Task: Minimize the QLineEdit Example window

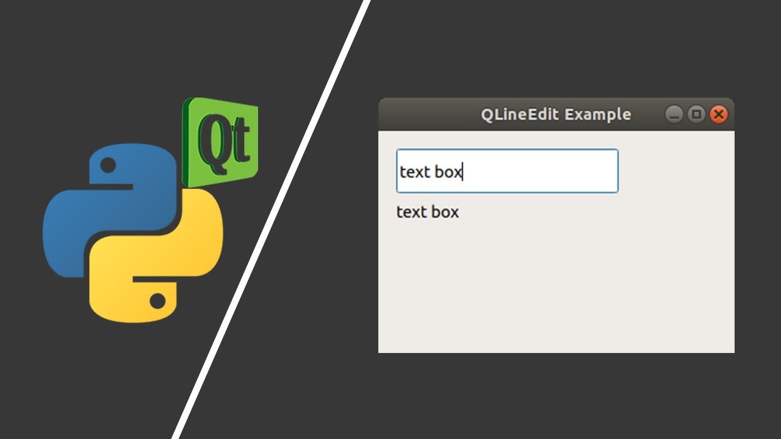Action: [x=674, y=114]
